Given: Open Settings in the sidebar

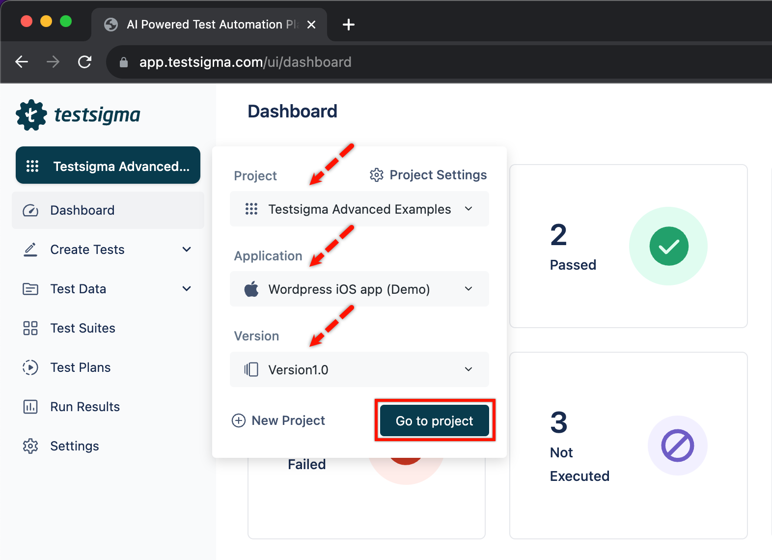Looking at the screenshot, I should click(108, 446).
